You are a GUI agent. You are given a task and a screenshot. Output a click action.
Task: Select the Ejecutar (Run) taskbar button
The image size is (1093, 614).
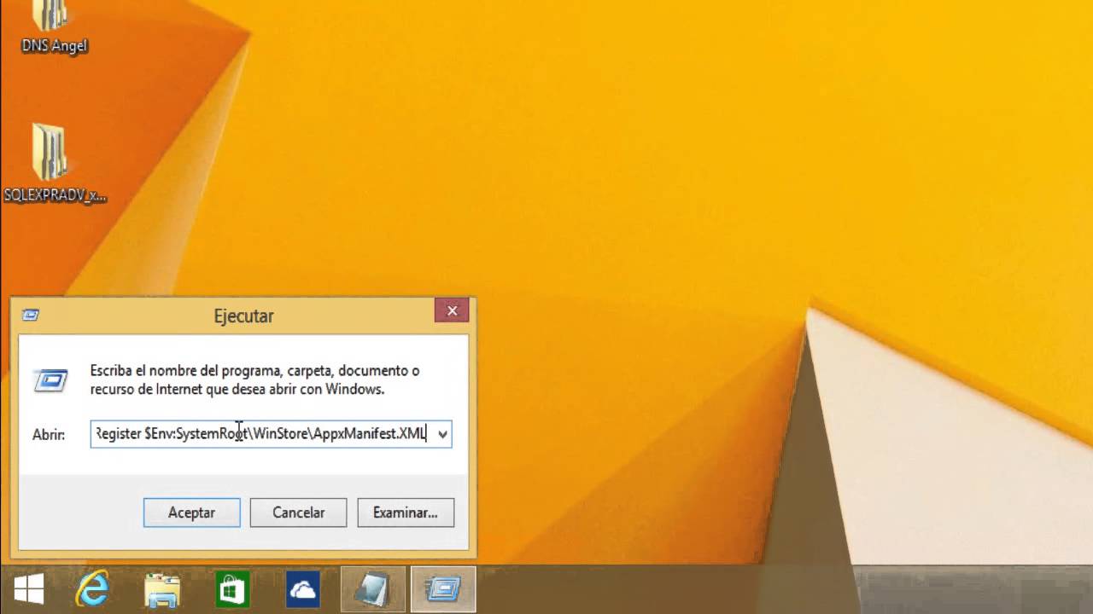(x=443, y=590)
